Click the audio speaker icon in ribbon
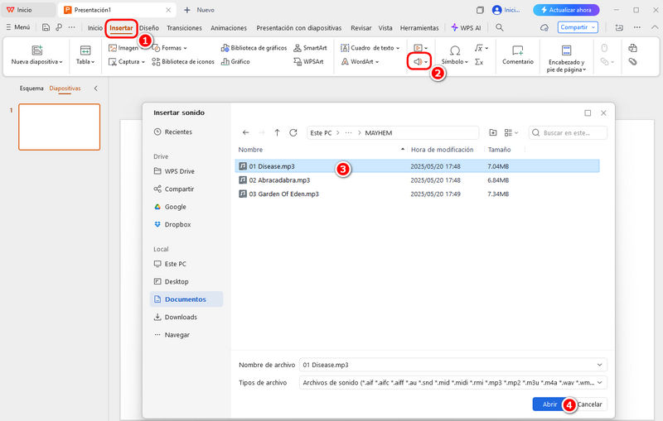The width and height of the screenshot is (663, 421). click(x=418, y=61)
